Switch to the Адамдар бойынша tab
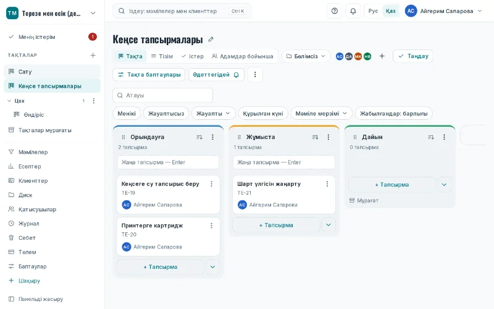Screen dimensions: 494x309 click(242, 56)
